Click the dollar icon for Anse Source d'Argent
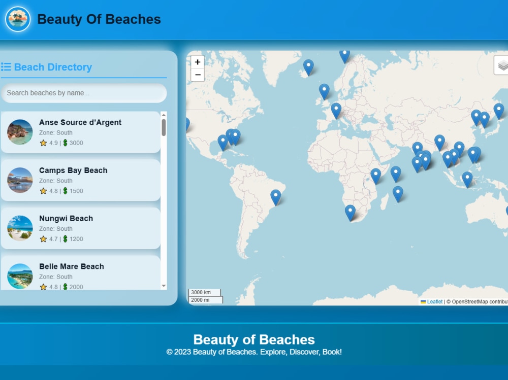Viewport: 508px width, 380px height. point(65,143)
